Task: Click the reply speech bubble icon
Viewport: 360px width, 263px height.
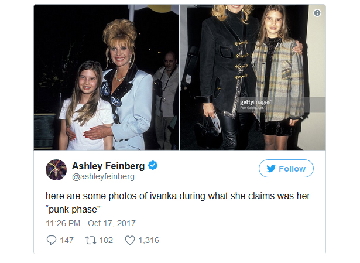Action: [51, 240]
